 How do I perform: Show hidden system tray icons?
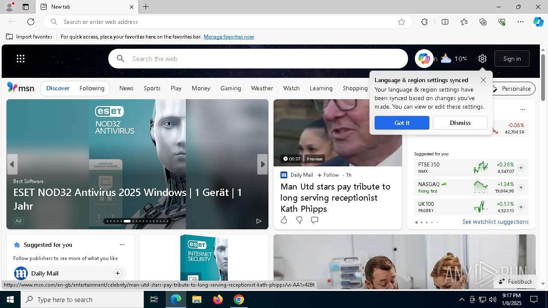tap(462, 299)
